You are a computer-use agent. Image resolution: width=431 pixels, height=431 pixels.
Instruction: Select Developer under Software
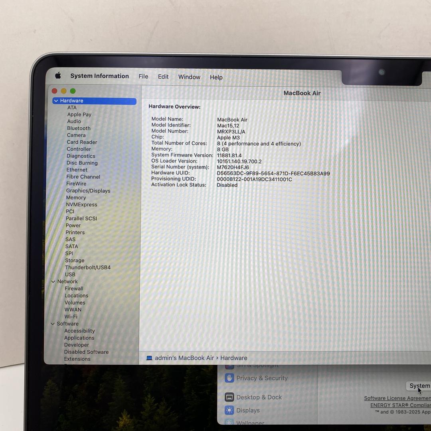pos(76,345)
